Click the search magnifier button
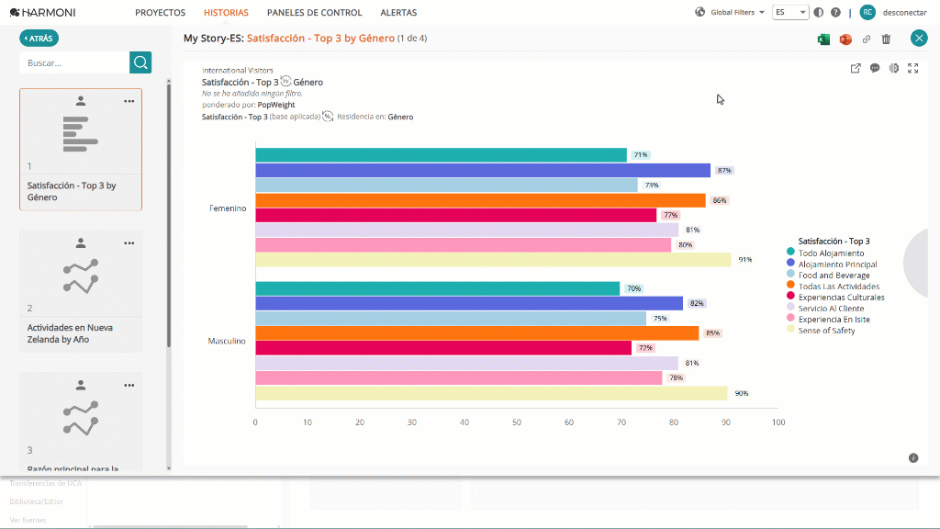The height and width of the screenshot is (529, 940). click(140, 62)
